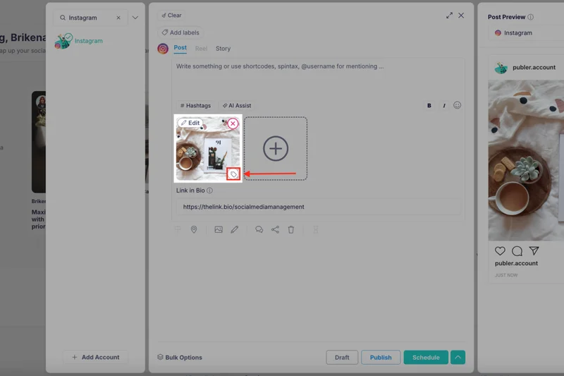Click the location pin icon
The width and height of the screenshot is (564, 376).
[x=194, y=229]
